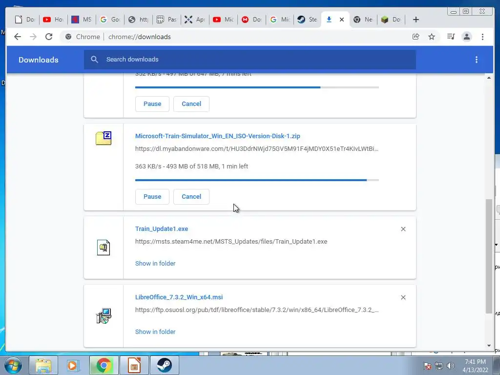
Task: Click the forward navigation arrow
Action: [x=33, y=37]
